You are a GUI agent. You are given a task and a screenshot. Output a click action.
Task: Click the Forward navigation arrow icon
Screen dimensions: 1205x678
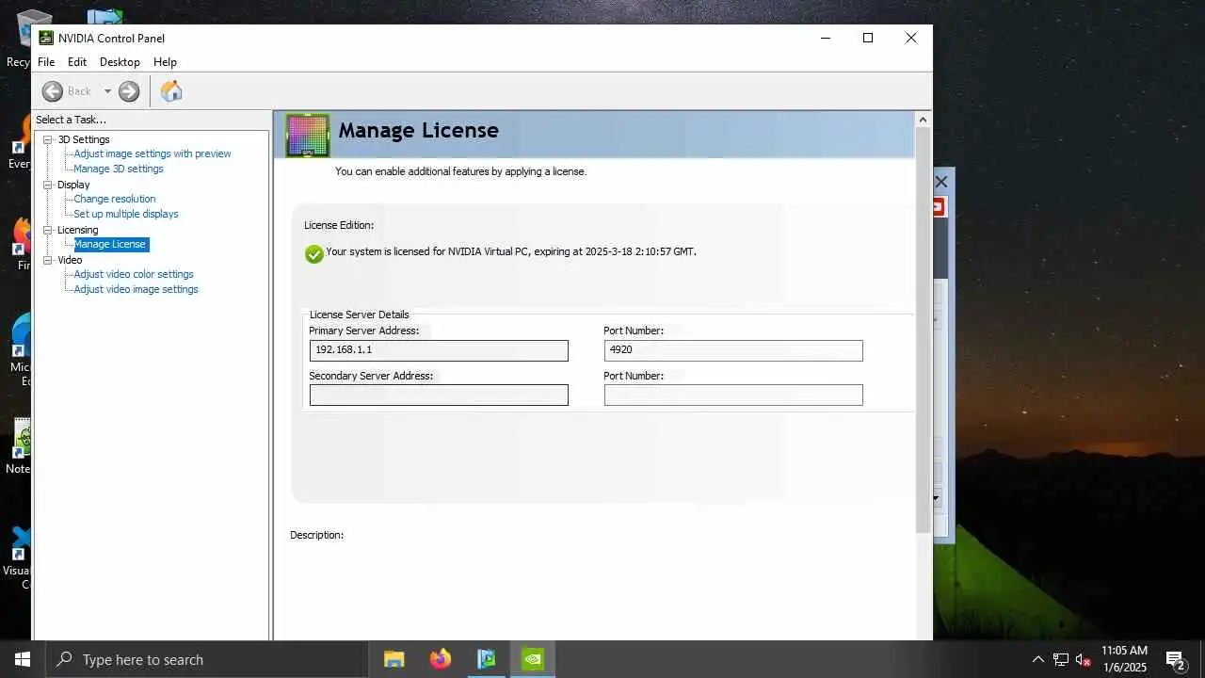pos(129,91)
